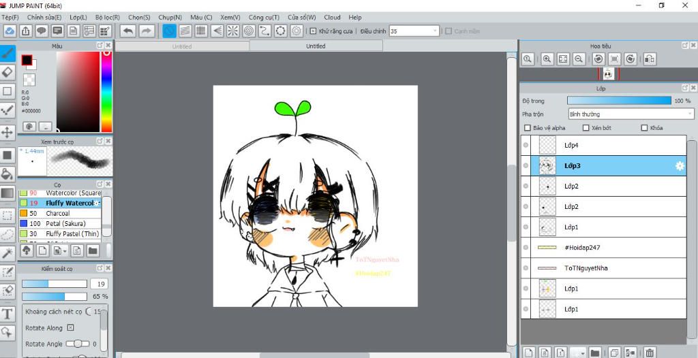
Task: Select the Text tool
Action: [x=7, y=314]
